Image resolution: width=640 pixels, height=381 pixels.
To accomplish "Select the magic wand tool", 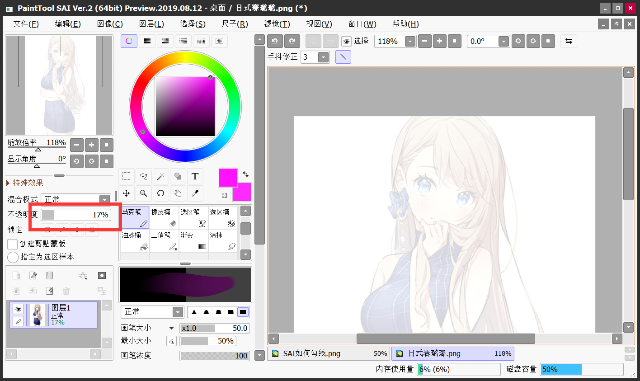I will tap(160, 176).
